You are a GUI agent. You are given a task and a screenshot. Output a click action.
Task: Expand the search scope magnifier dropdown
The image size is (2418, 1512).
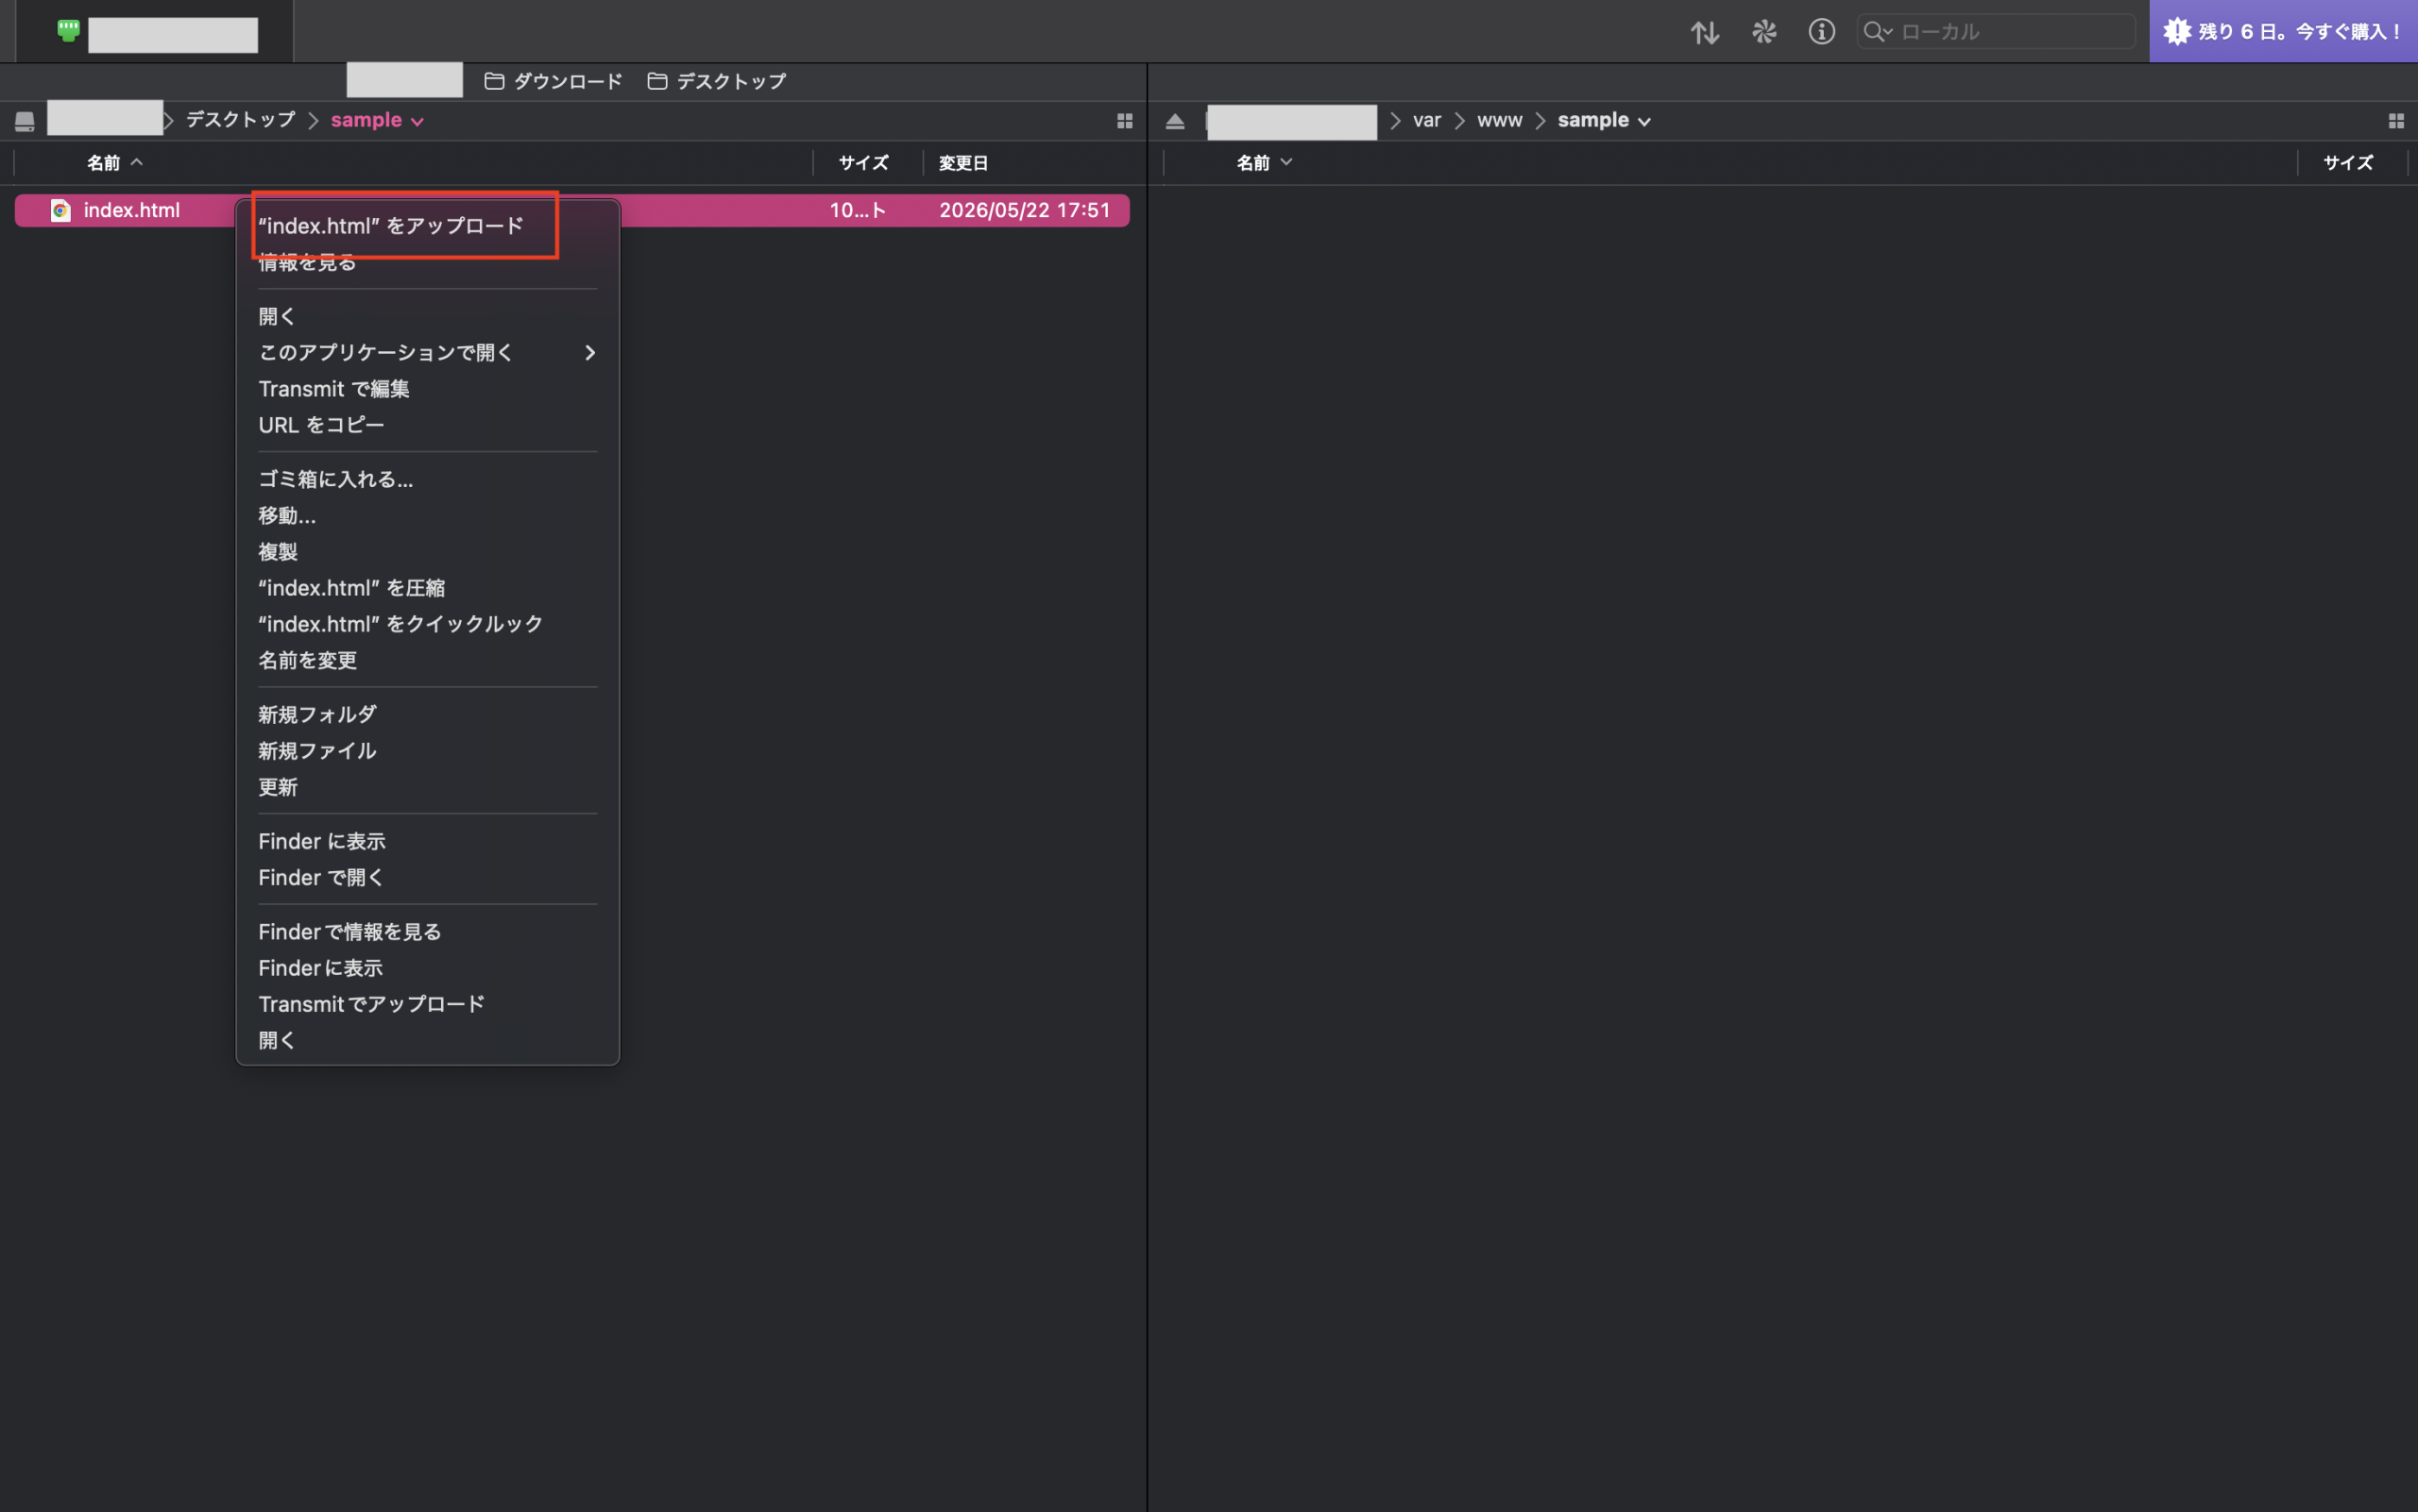click(x=1878, y=32)
